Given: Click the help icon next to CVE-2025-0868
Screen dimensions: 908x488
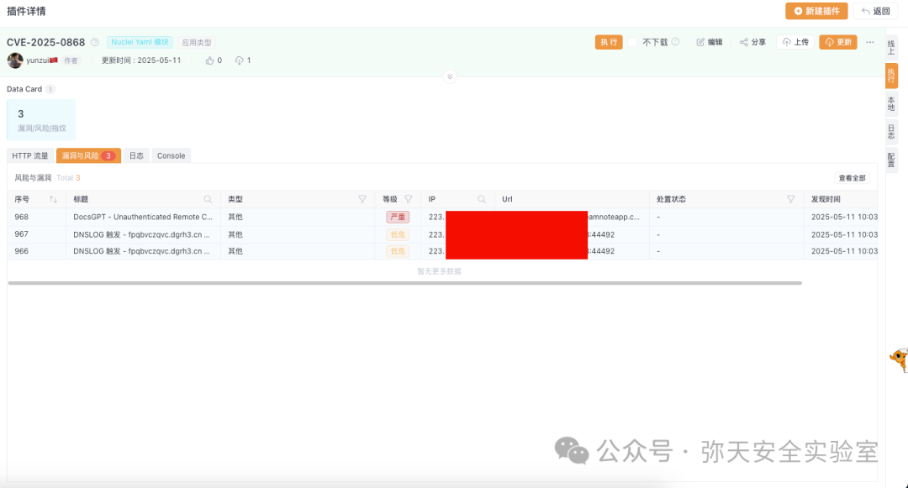Looking at the screenshot, I should [95, 42].
